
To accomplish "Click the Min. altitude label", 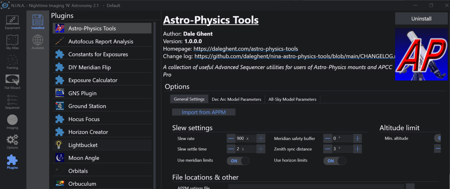I will (x=396, y=138).
